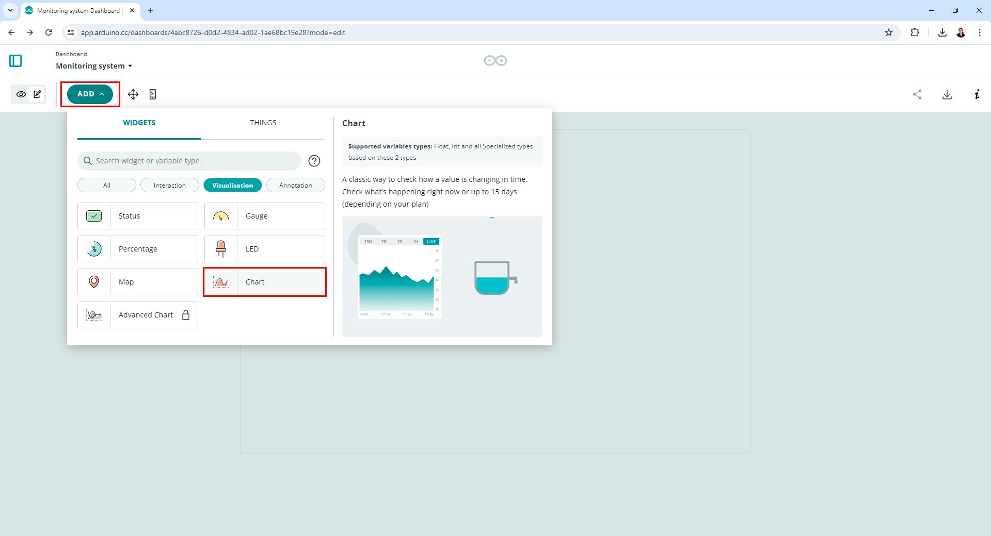Image resolution: width=991 pixels, height=536 pixels.
Task: Select the WIDGETS tab
Action: click(x=139, y=123)
